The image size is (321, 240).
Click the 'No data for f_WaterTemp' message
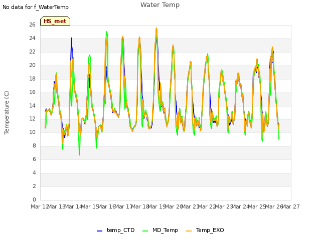[36, 7]
